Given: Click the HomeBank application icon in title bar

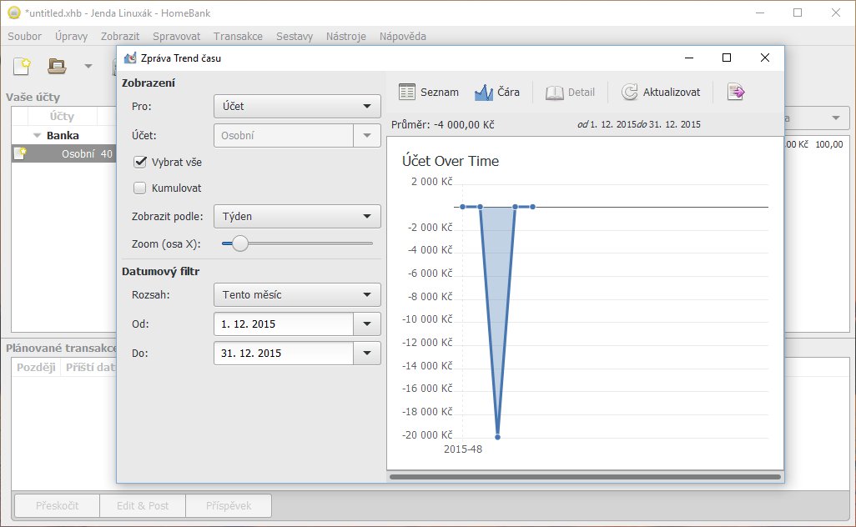Looking at the screenshot, I should tap(14, 13).
